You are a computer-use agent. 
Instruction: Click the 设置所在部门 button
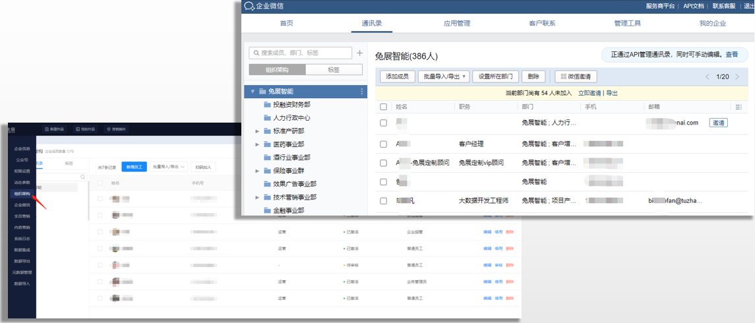(x=496, y=76)
